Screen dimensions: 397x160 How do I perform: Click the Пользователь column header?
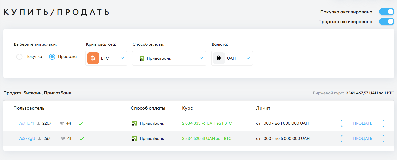pos(29,108)
